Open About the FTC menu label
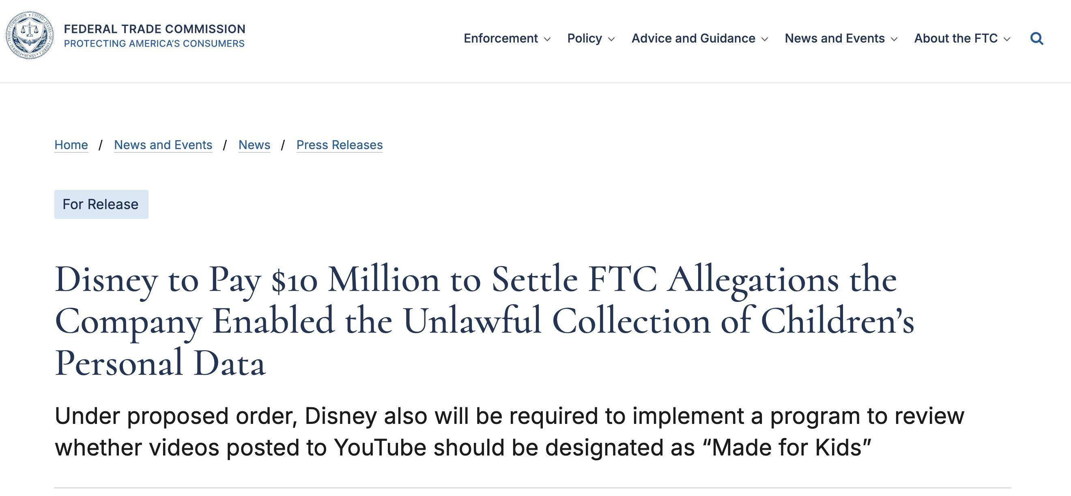1071x496 pixels. pos(955,38)
